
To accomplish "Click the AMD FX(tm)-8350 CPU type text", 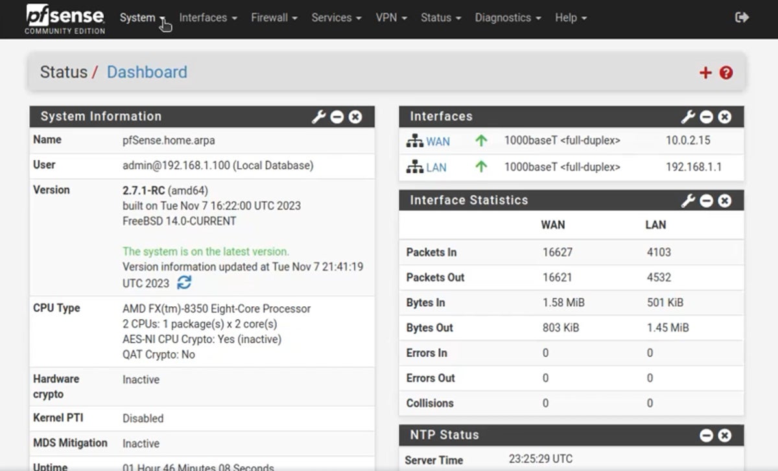I will [x=217, y=309].
